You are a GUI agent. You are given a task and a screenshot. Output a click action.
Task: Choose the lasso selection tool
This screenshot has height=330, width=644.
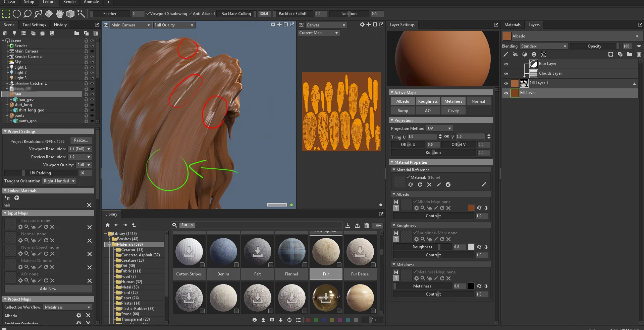click(28, 14)
